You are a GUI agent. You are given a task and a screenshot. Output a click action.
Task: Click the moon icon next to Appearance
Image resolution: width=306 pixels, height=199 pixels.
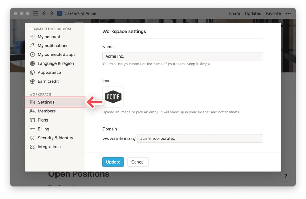tap(32, 72)
